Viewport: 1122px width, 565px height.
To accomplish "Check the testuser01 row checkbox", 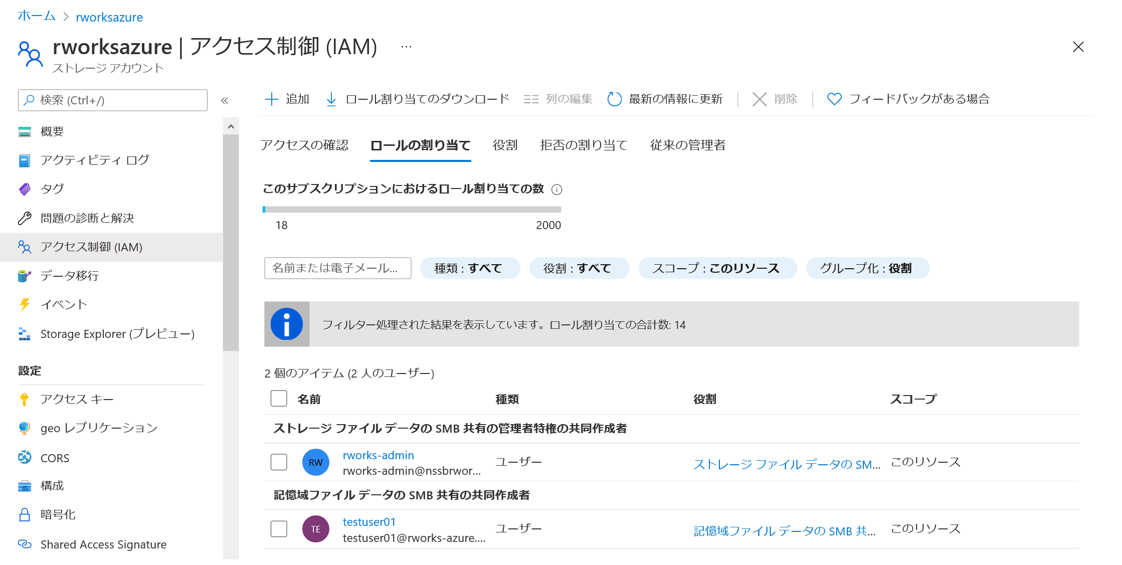I will point(279,528).
